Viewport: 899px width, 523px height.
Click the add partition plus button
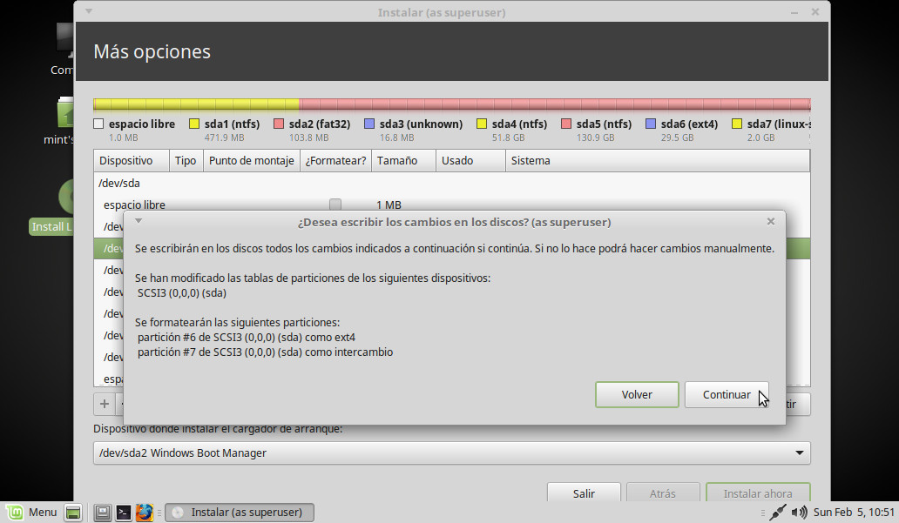pos(105,404)
